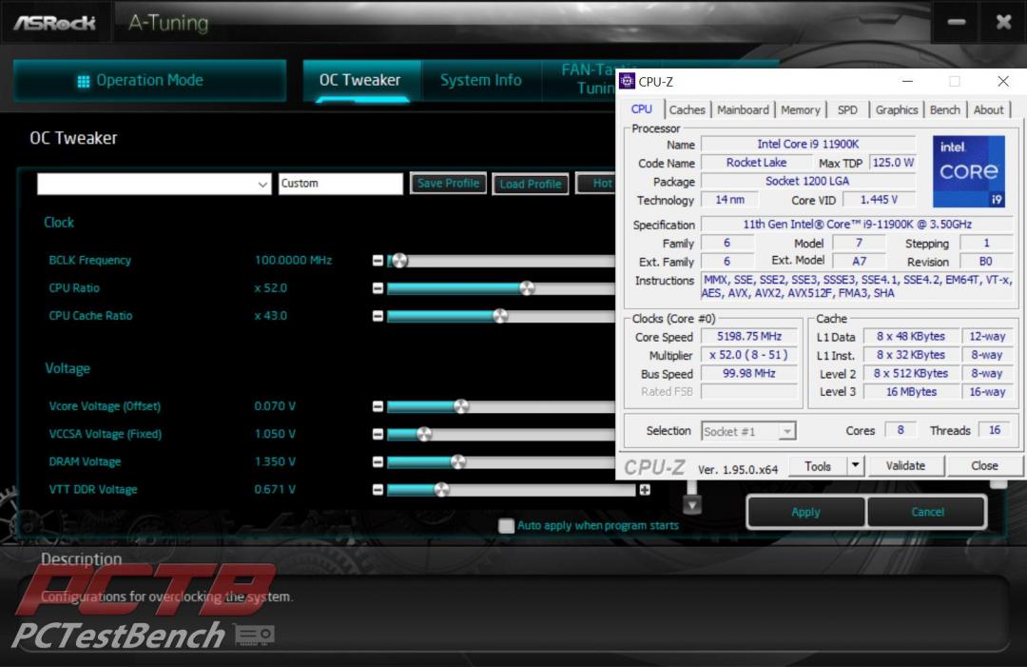Click the Vcore offset value 0.070 V
Image resolution: width=1027 pixels, height=667 pixels.
275,406
